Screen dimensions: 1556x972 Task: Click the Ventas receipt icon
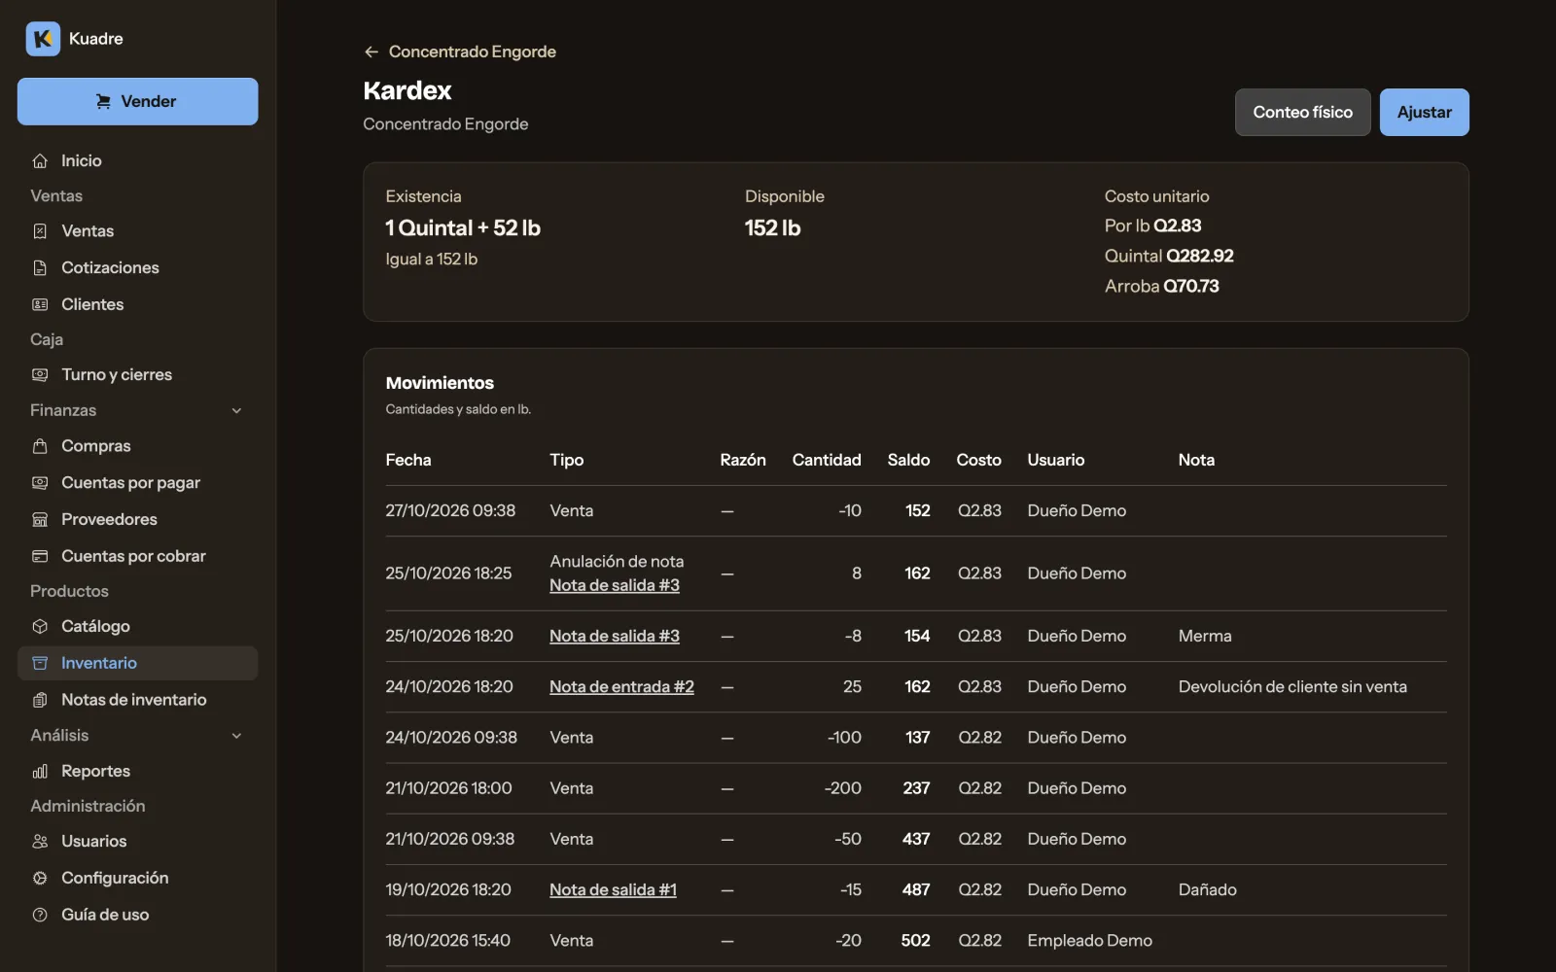click(x=40, y=231)
